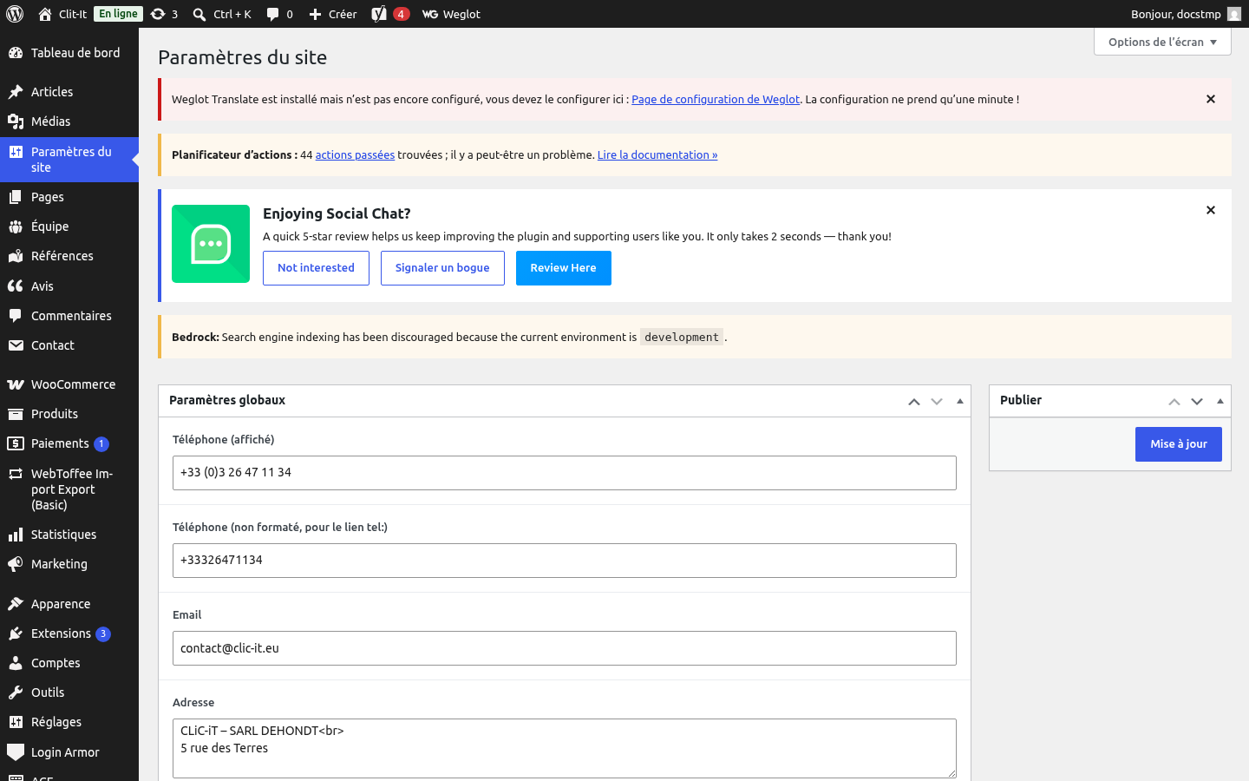The height and width of the screenshot is (781, 1249).
Task: Focus the Téléphone (affiché) field
Action: tap(565, 473)
